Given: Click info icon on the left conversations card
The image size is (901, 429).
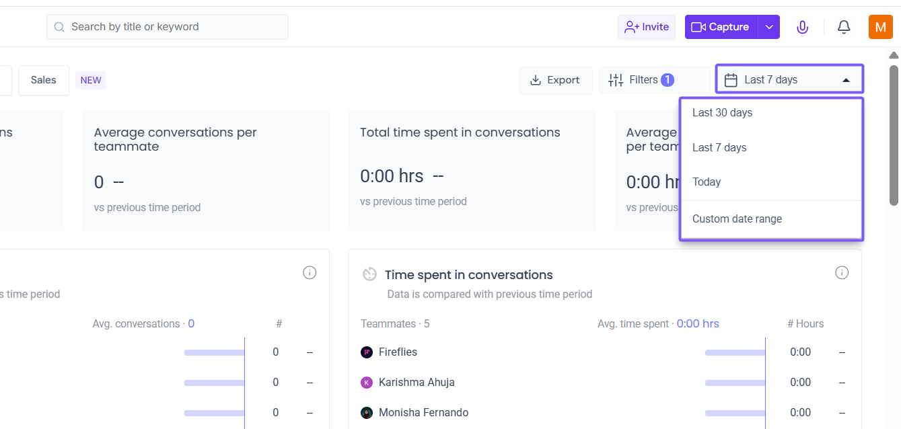Looking at the screenshot, I should [310, 272].
